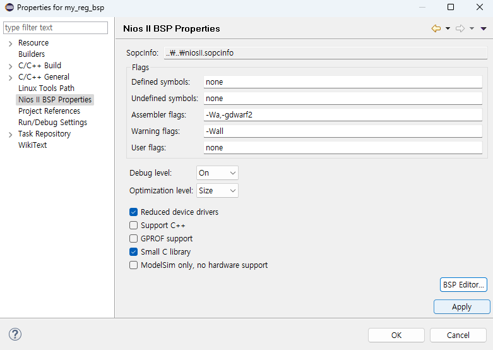Select Nios II BSP Properties page
The height and width of the screenshot is (350, 493).
click(55, 99)
